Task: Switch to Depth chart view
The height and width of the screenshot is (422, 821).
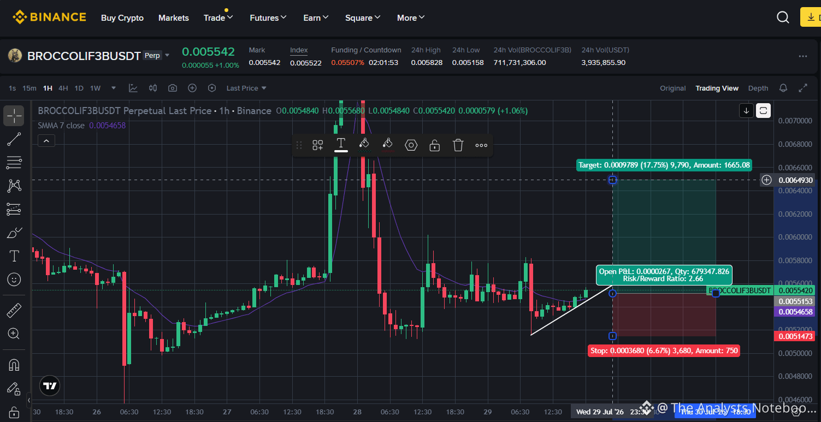Action: tap(758, 88)
